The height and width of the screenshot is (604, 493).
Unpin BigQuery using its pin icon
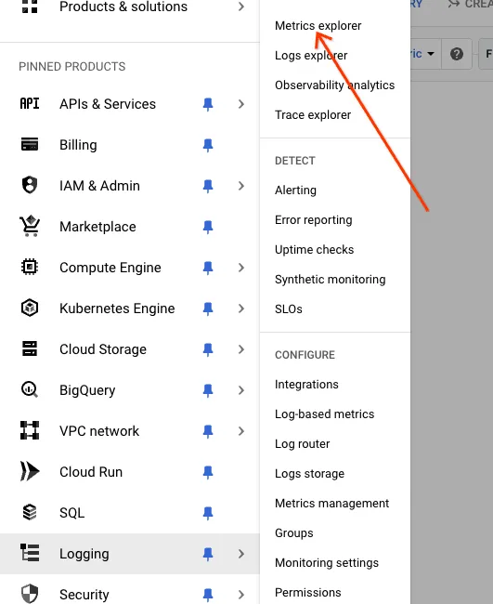pyautogui.click(x=208, y=390)
